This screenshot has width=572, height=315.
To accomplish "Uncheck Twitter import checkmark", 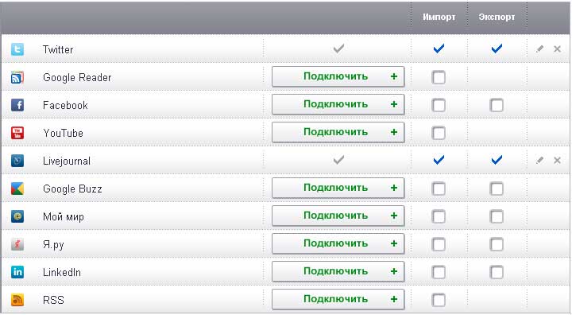I will (x=439, y=49).
